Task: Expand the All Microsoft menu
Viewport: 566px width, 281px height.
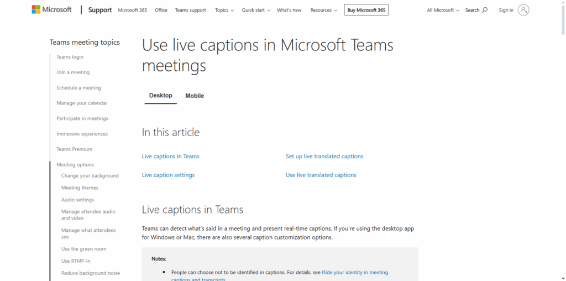Action: coord(443,10)
